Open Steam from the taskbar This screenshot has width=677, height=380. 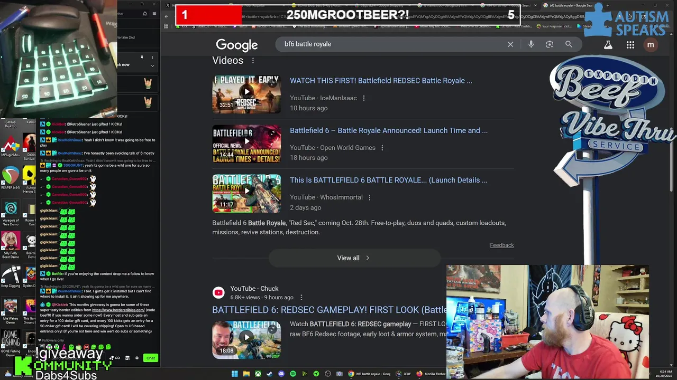click(x=270, y=374)
